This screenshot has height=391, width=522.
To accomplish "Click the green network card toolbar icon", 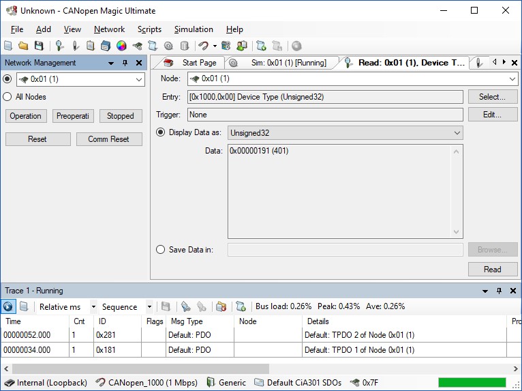I will [137, 46].
